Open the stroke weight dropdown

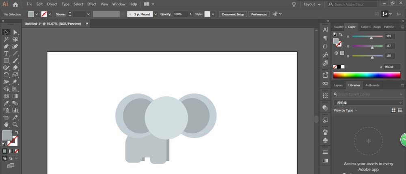pyautogui.click(x=88, y=14)
